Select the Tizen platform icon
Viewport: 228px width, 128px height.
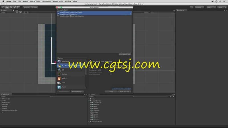(59, 87)
